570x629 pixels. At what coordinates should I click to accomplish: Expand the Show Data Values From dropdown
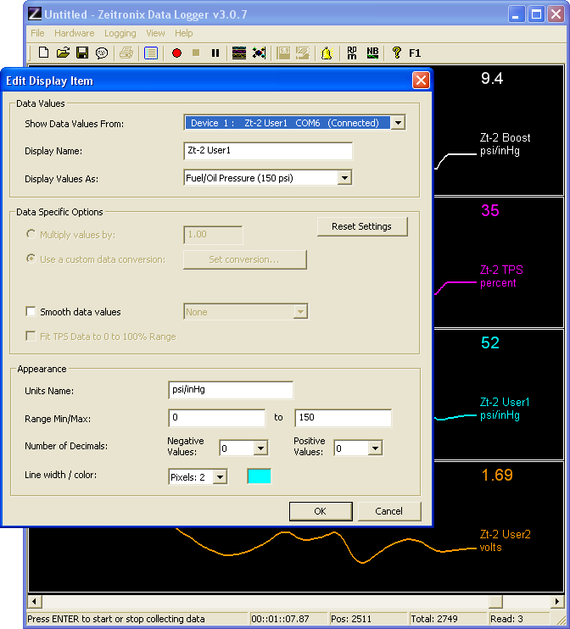pyautogui.click(x=398, y=123)
